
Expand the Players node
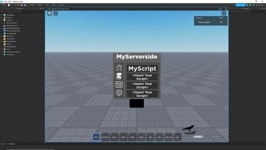point(2,17)
